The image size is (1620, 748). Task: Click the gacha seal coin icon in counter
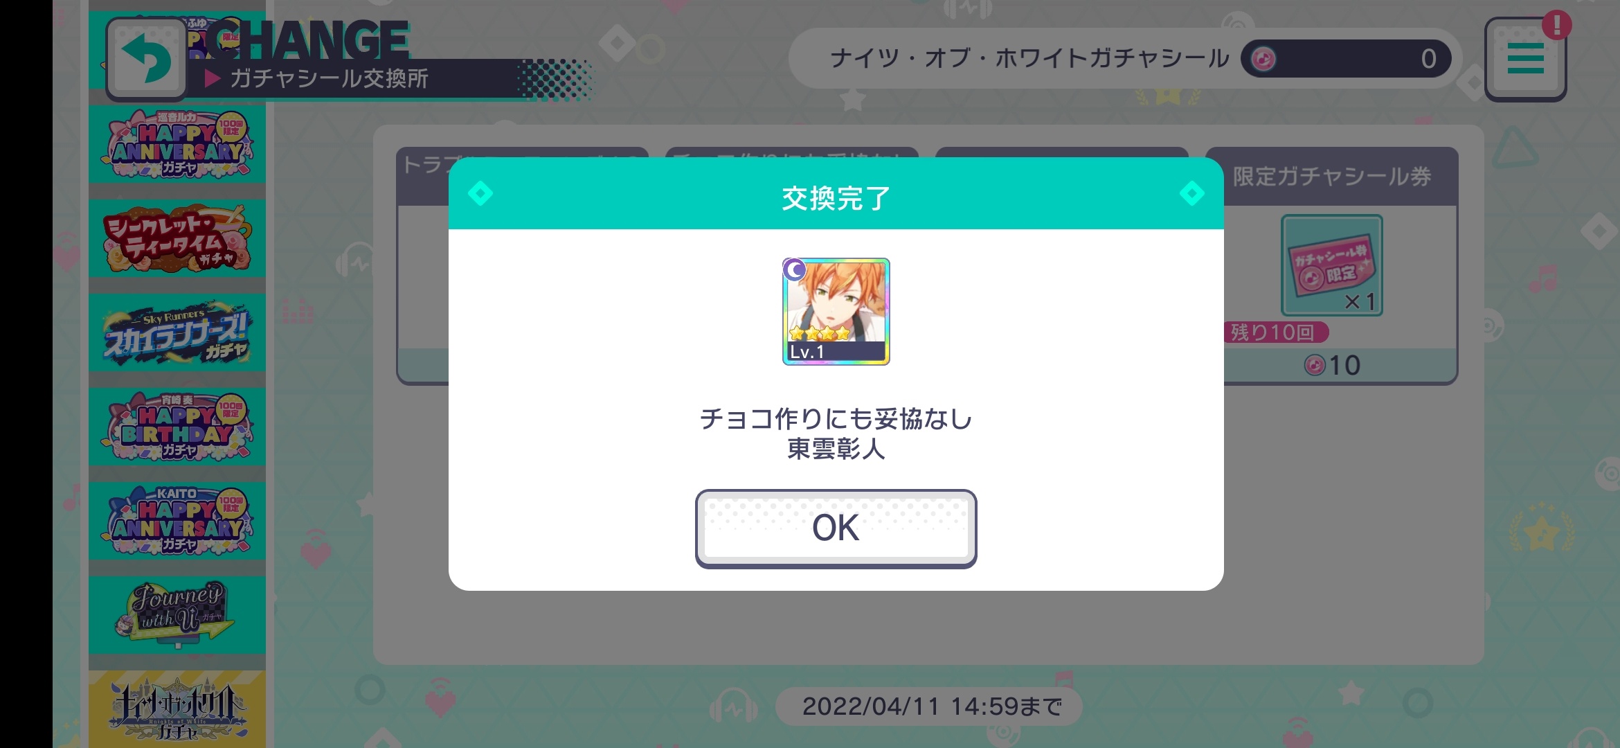click(x=1263, y=59)
